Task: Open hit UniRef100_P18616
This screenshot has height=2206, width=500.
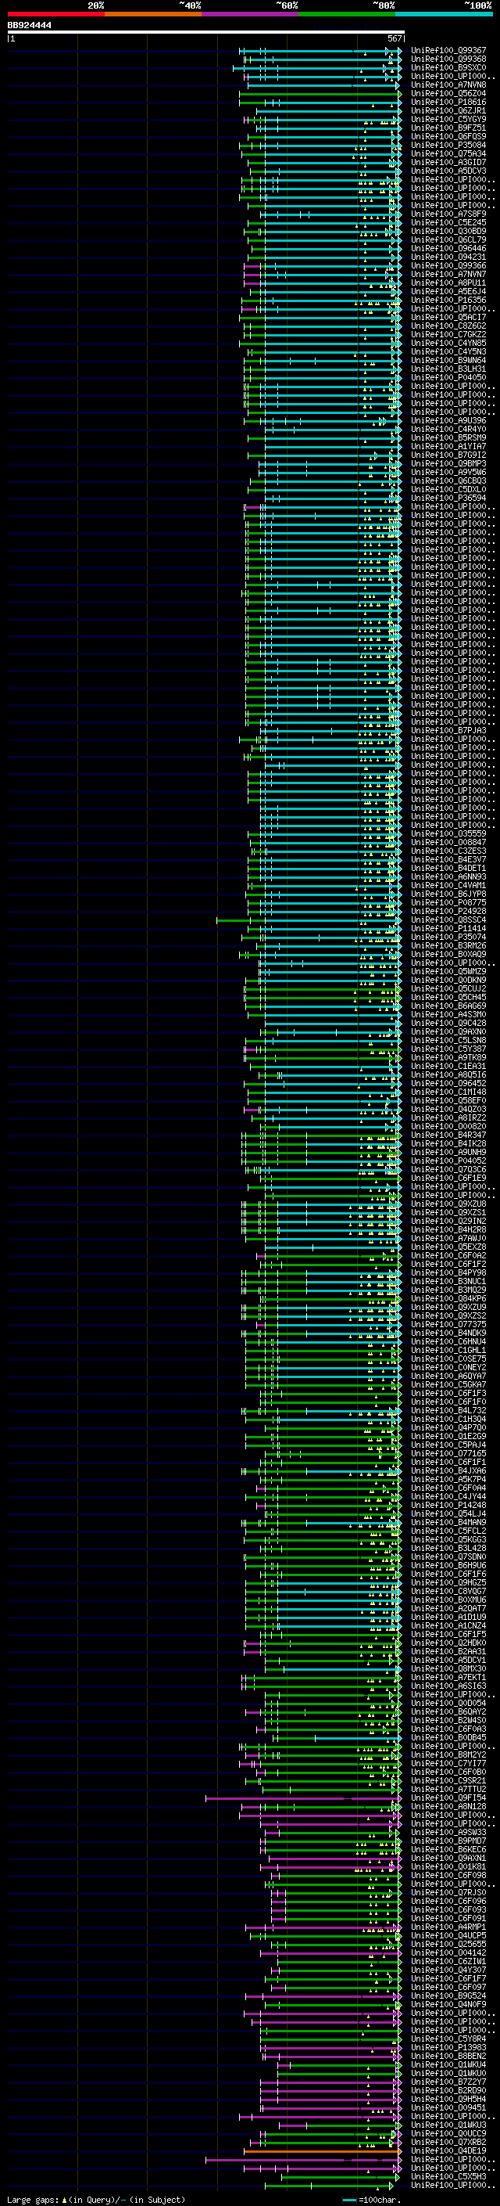Action: [x=448, y=102]
